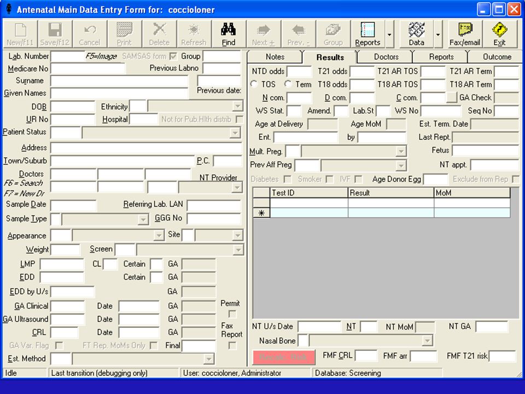The height and width of the screenshot is (394, 525).
Task: Open the Nasal Bone dropdown list
Action: pos(427,341)
